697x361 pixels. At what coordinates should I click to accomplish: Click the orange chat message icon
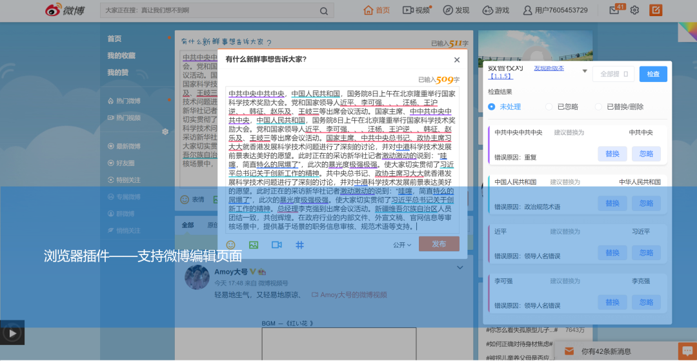(x=687, y=351)
